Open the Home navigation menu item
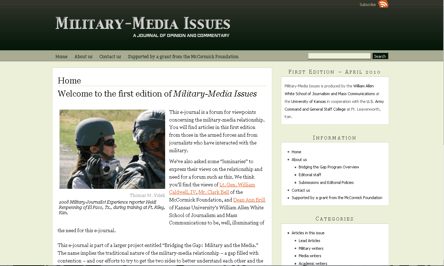Viewport: 444px width, 266px height. click(x=61, y=56)
